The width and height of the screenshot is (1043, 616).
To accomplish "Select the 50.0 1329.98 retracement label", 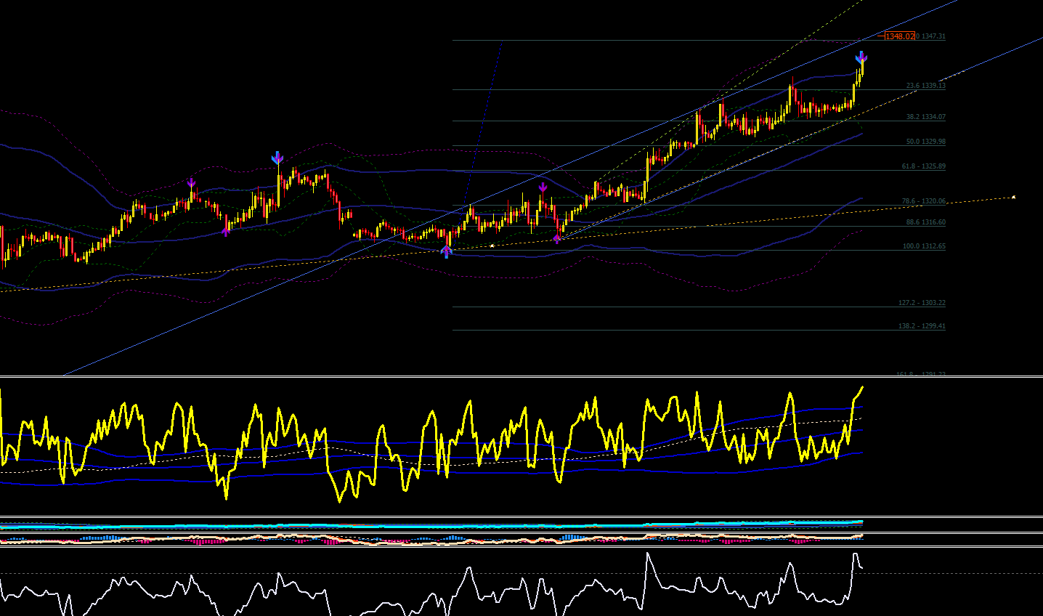I will tap(925, 142).
